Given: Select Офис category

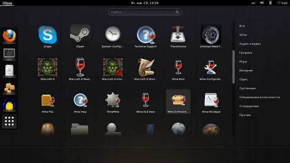Looking at the screenshot, I should tap(243, 79).
